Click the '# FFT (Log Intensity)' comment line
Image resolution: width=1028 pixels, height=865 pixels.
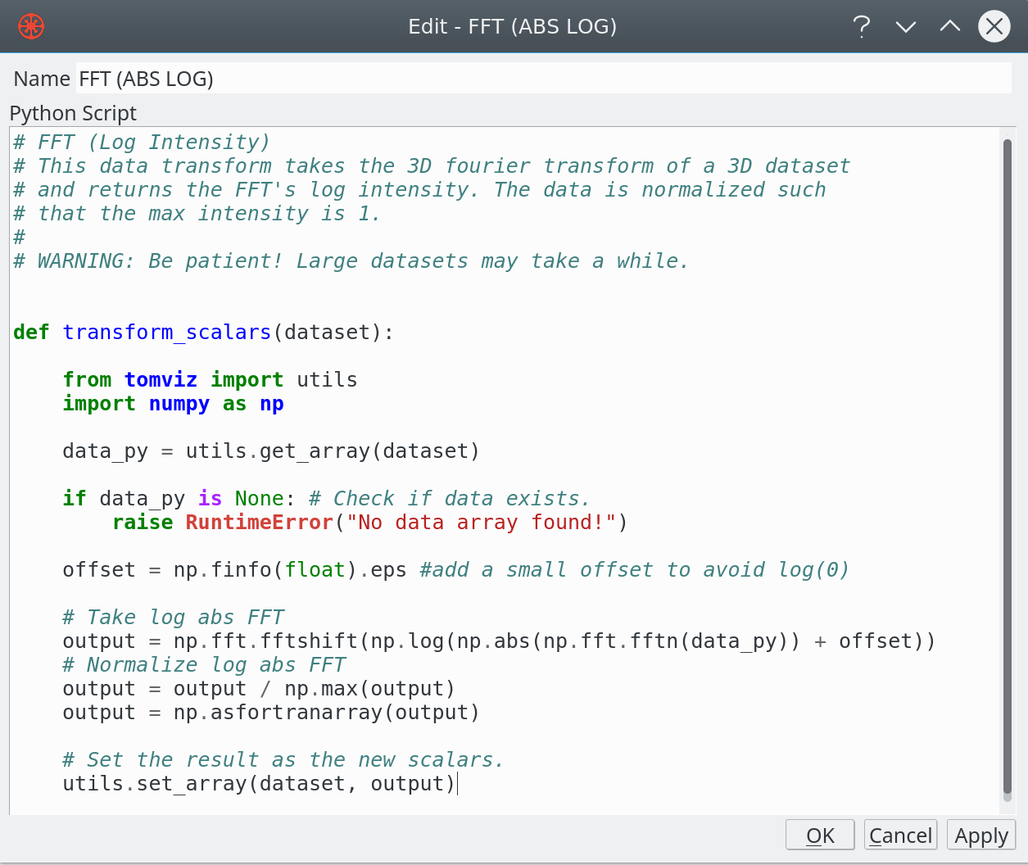pyautogui.click(x=142, y=143)
